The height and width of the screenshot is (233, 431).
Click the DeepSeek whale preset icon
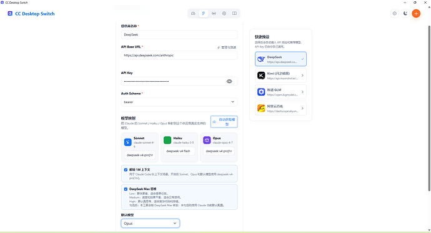coord(261,59)
